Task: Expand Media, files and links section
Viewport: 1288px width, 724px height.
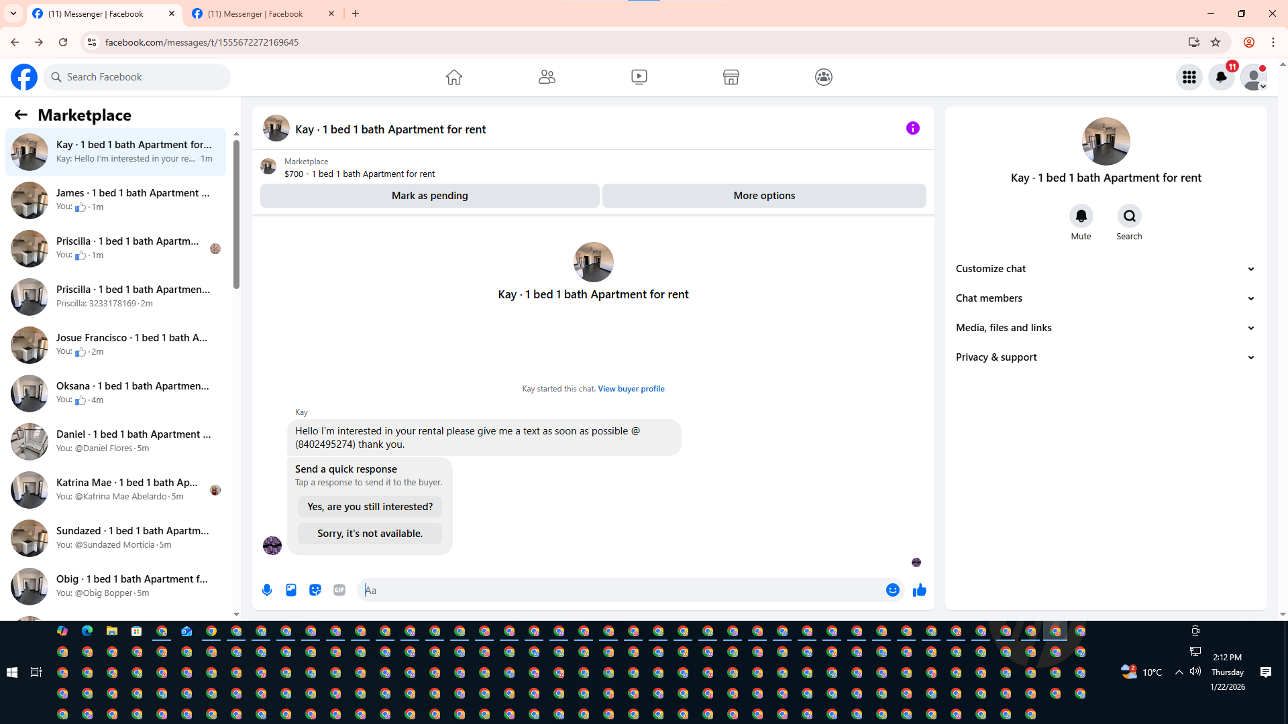Action: [1106, 328]
